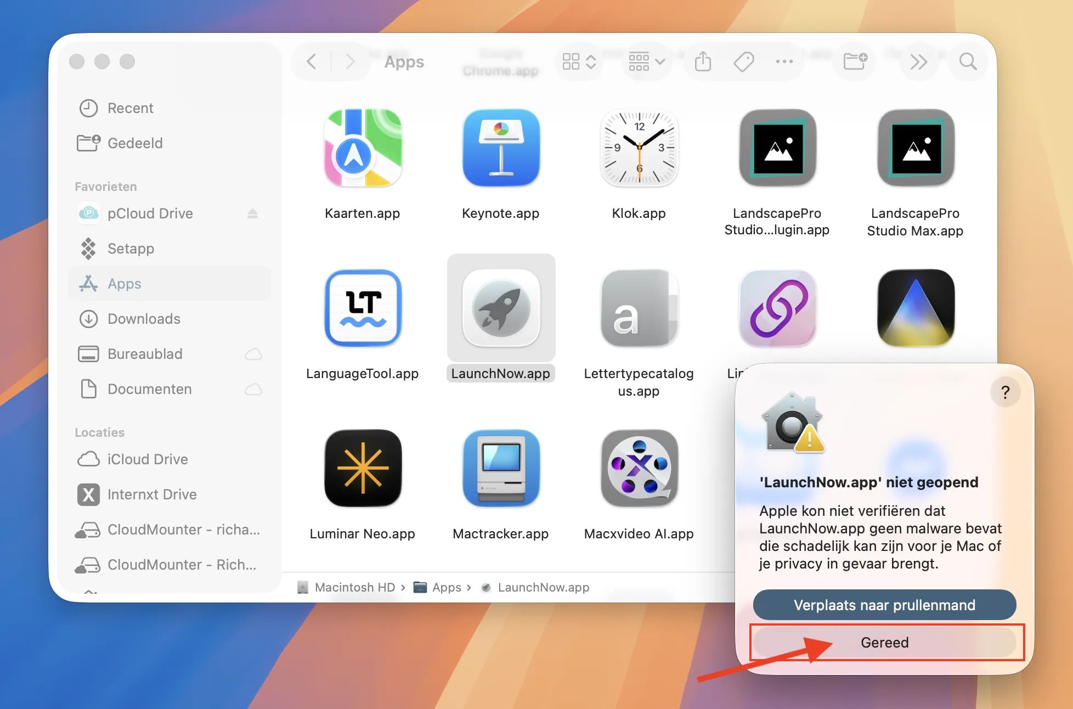Click Macintosh HD in the path bar
Image resolution: width=1073 pixels, height=709 pixels.
[x=354, y=587]
